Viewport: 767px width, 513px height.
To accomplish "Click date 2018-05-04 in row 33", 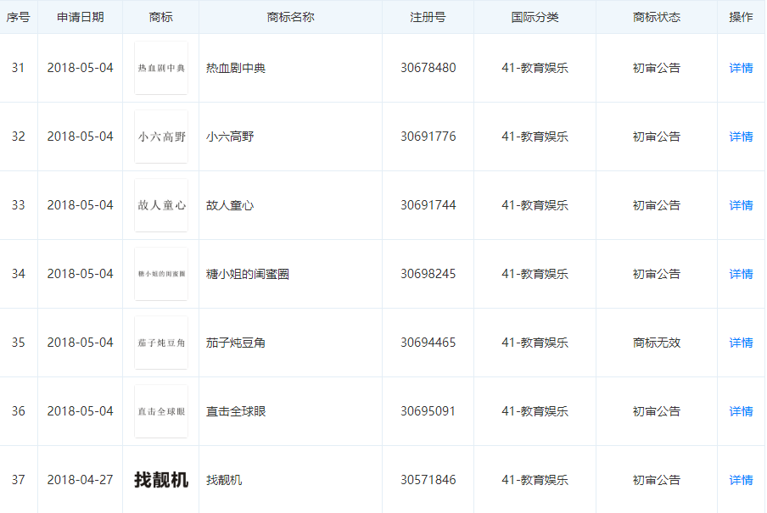I will pyautogui.click(x=81, y=205).
